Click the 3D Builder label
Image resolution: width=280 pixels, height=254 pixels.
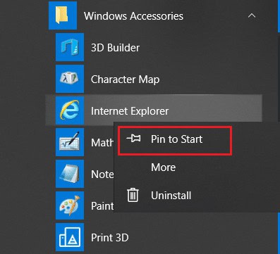(115, 48)
